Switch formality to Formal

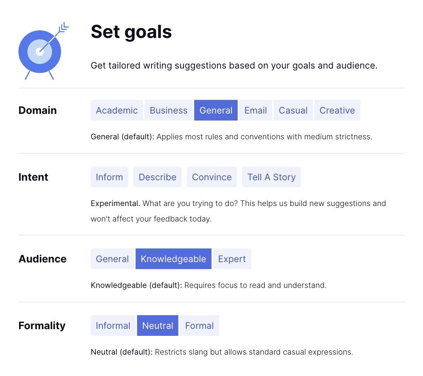tap(199, 325)
